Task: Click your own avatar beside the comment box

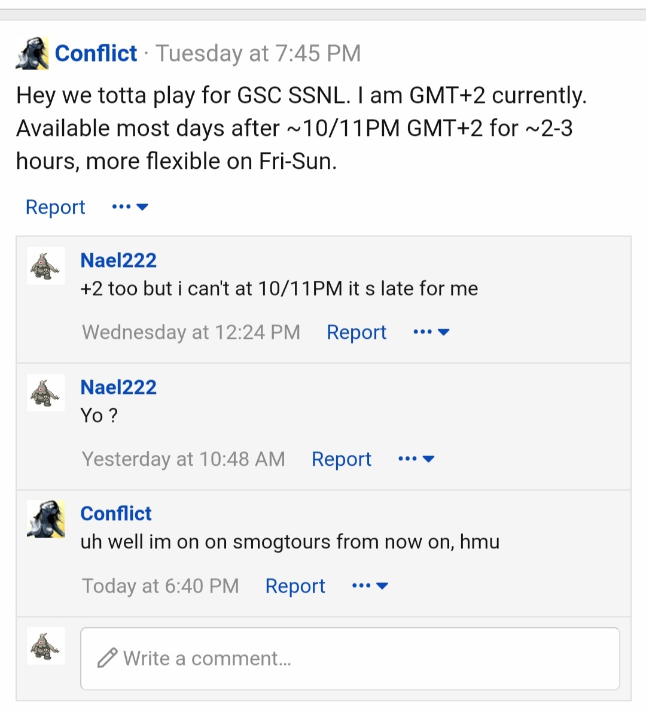Action: pos(45,646)
